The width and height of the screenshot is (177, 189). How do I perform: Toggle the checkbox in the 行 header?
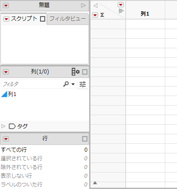point(85,139)
